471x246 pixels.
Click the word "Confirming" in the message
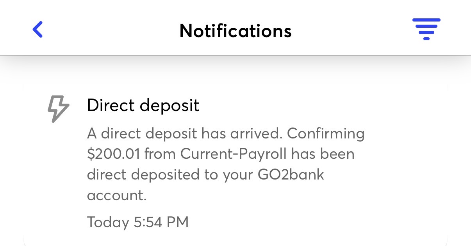click(x=326, y=134)
